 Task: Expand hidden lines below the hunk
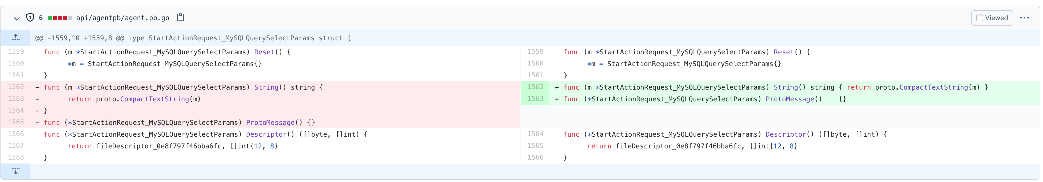[15, 171]
